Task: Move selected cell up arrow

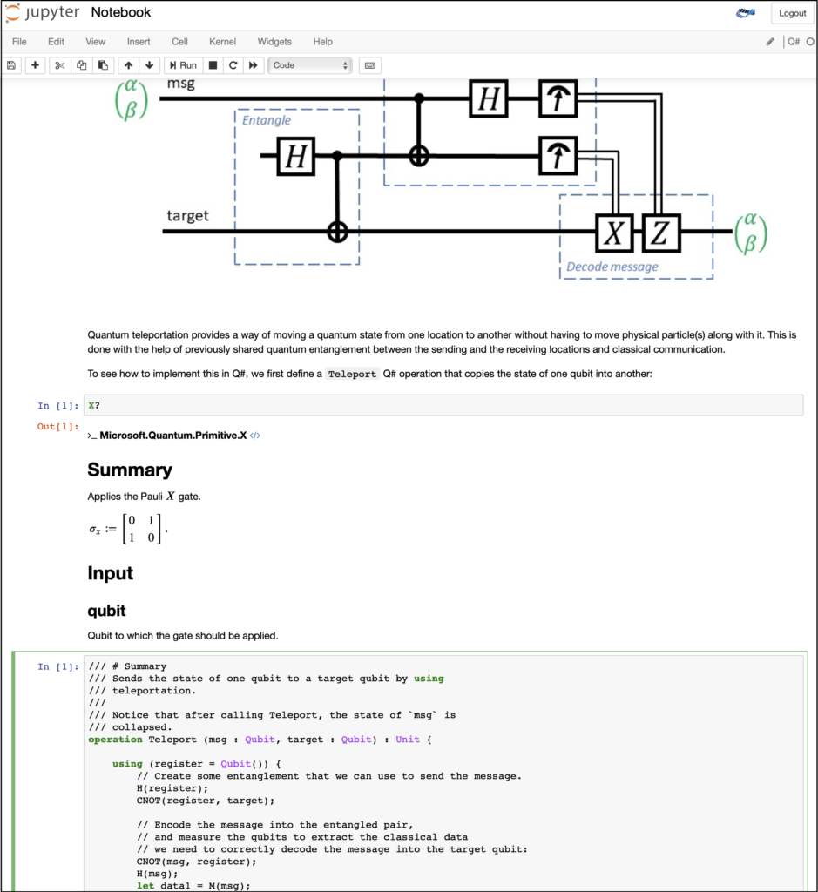Action: (x=129, y=65)
